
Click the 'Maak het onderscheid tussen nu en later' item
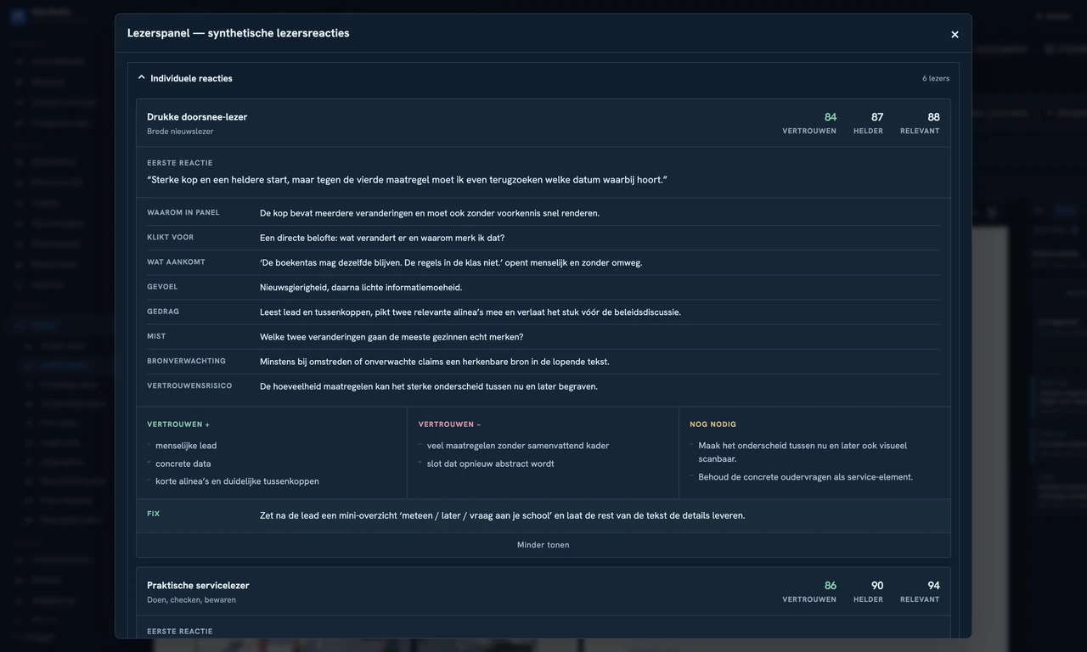803,452
